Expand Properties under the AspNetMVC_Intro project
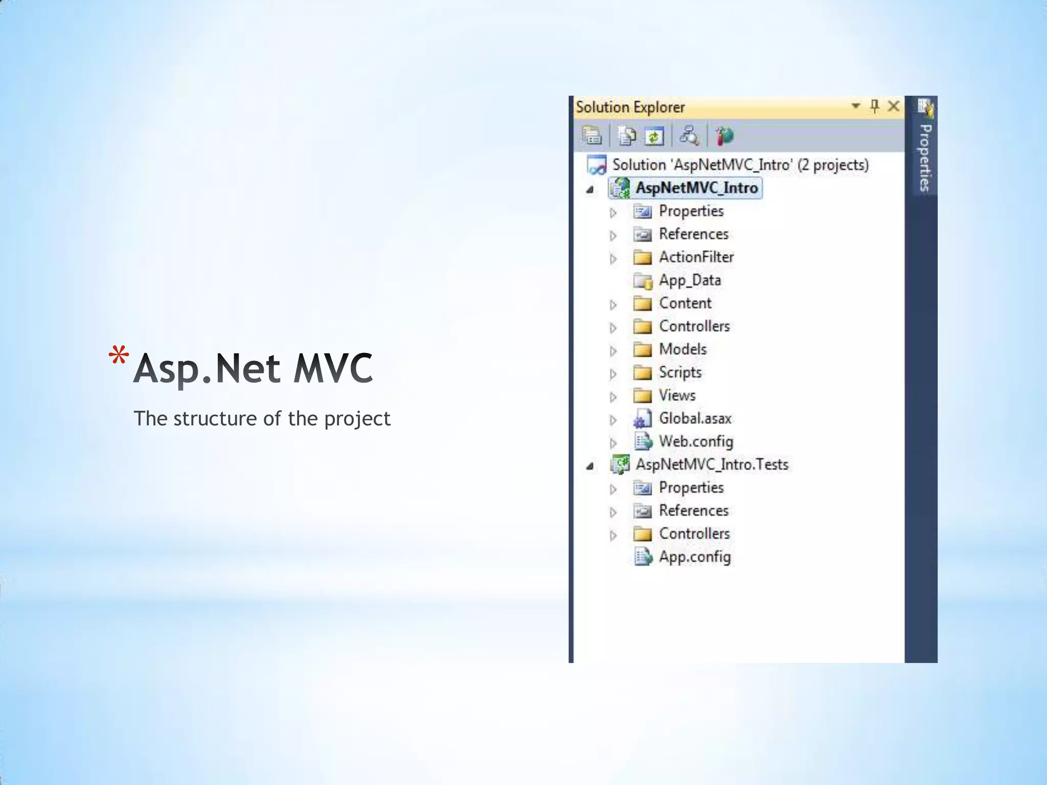 613,213
